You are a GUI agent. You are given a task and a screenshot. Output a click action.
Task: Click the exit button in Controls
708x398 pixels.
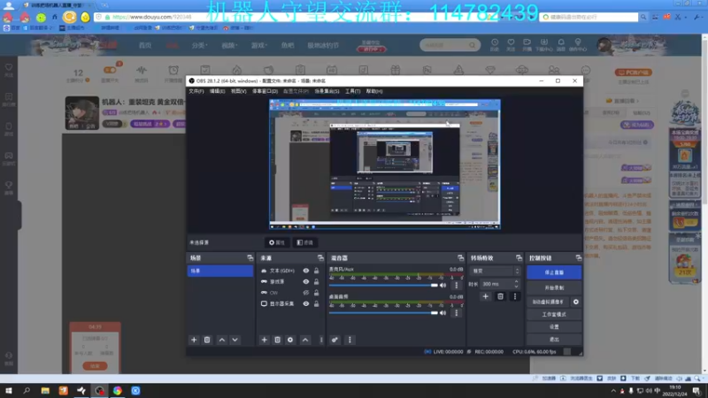(x=554, y=340)
